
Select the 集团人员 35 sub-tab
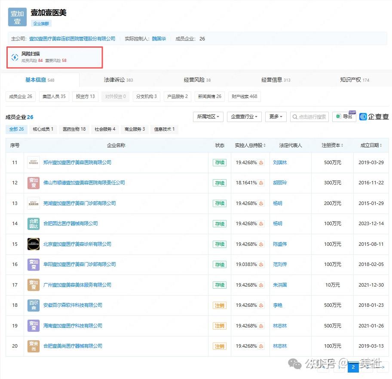pos(54,97)
